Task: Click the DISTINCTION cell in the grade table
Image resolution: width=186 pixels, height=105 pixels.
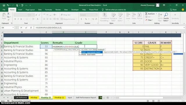Action: (152, 69)
